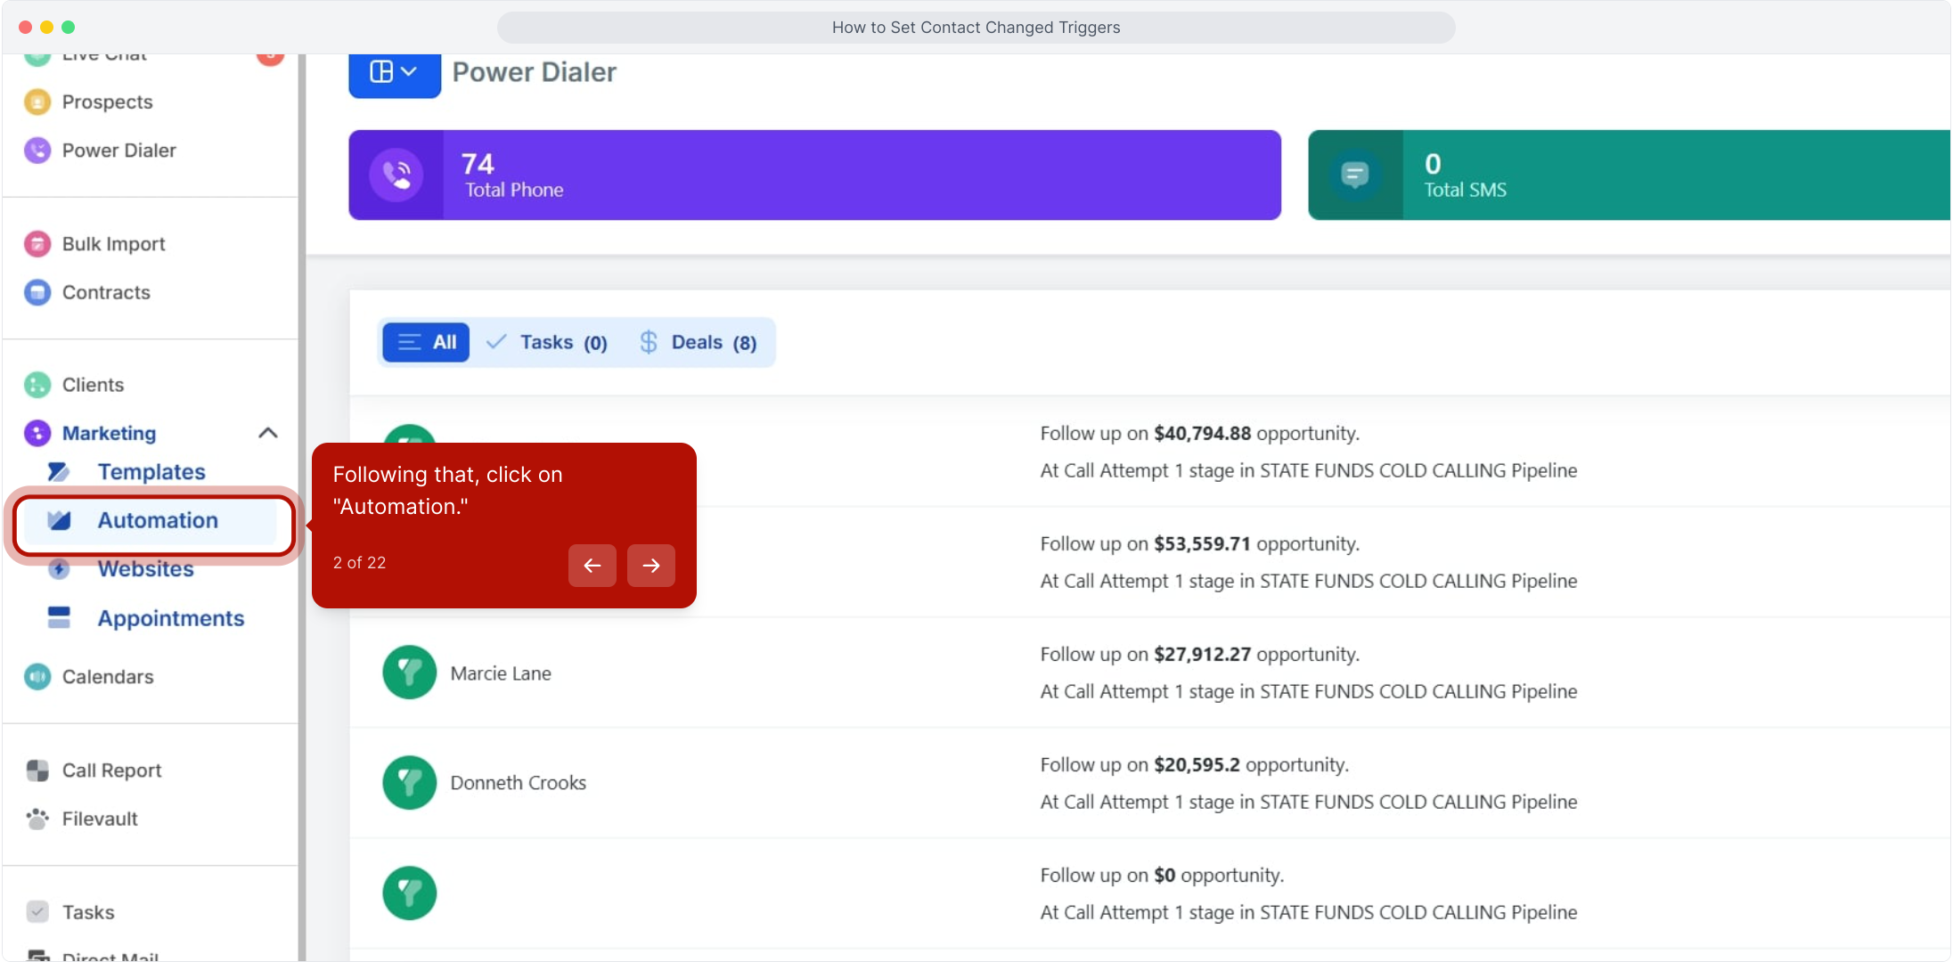This screenshot has width=1953, height=962.
Task: Switch to the Deals (8) tab
Action: coord(699,342)
